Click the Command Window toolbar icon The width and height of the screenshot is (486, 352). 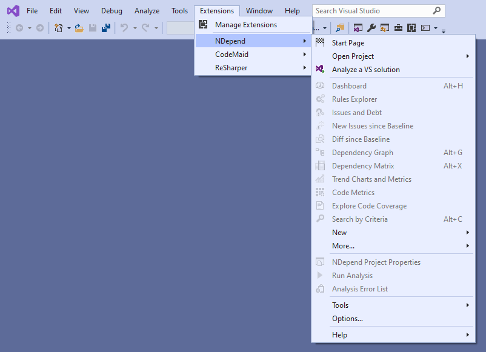[x=425, y=28]
